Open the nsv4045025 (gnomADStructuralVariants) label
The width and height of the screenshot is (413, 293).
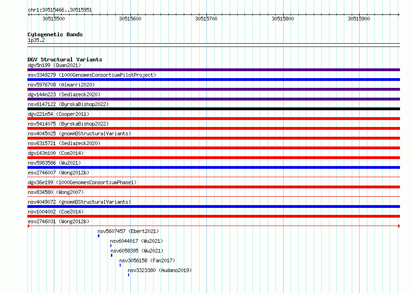point(79,133)
